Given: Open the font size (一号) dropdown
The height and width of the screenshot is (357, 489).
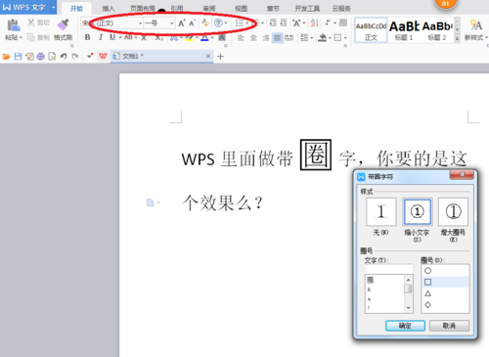Looking at the screenshot, I should (x=171, y=23).
